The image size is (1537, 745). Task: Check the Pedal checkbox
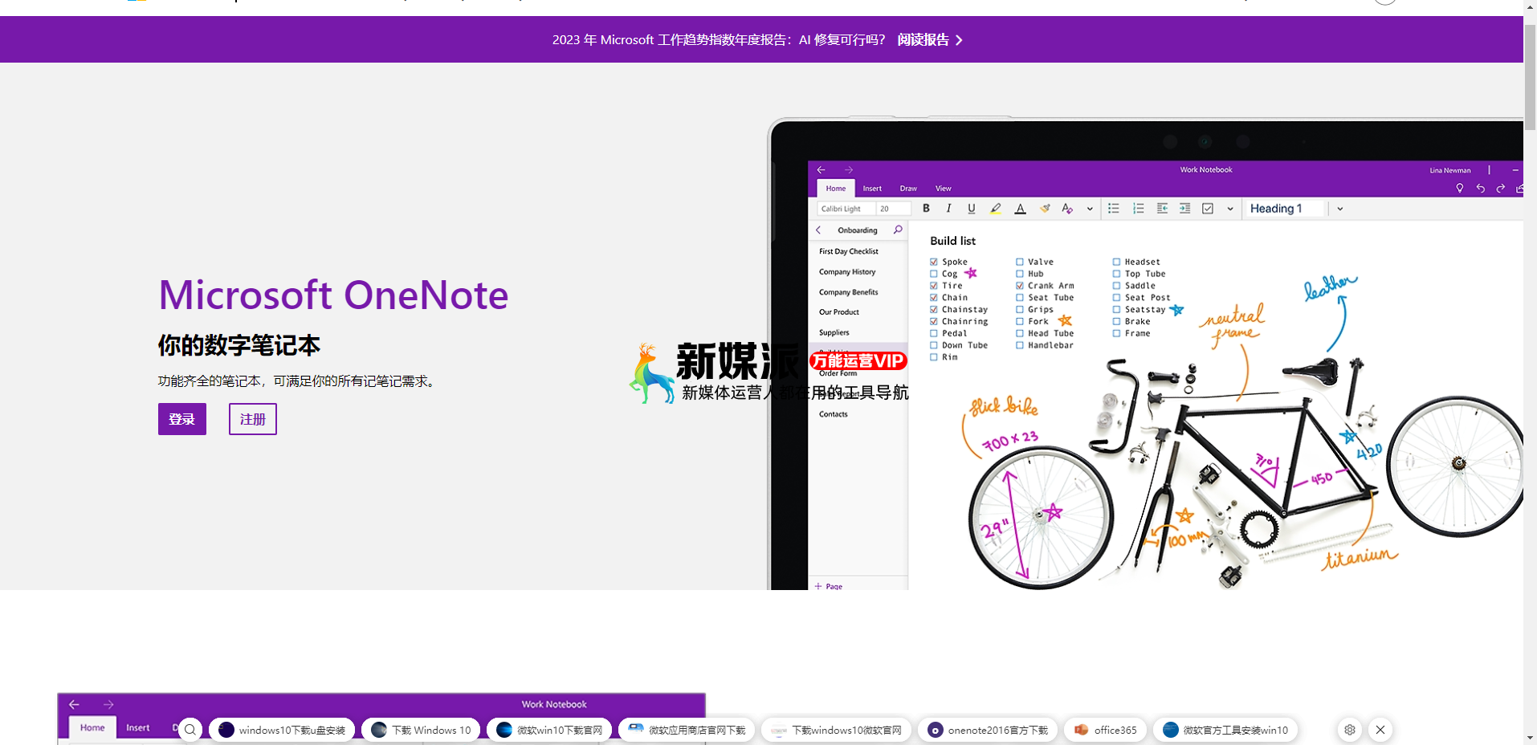(934, 333)
